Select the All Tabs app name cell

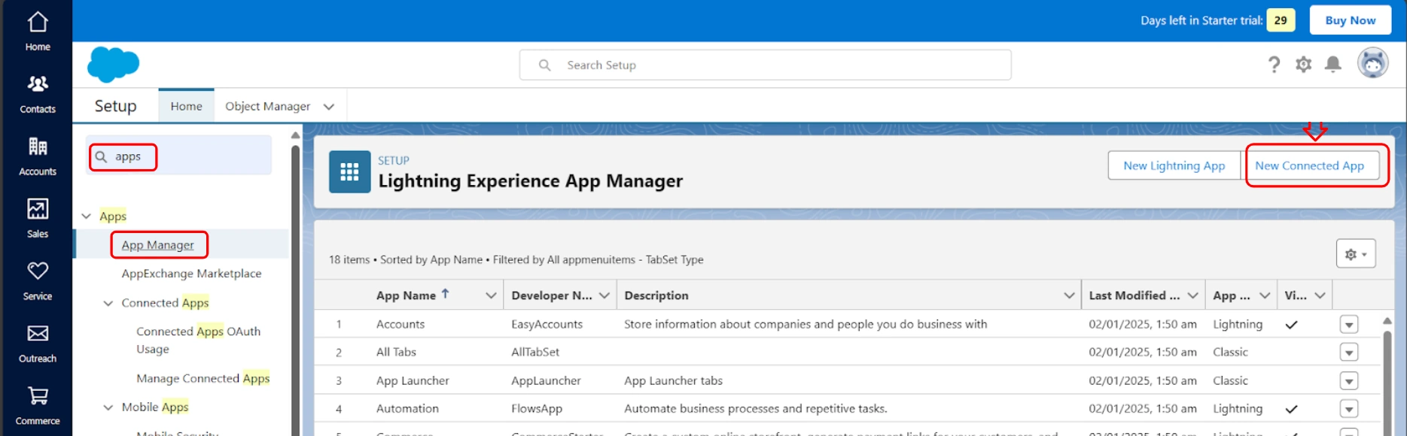396,352
